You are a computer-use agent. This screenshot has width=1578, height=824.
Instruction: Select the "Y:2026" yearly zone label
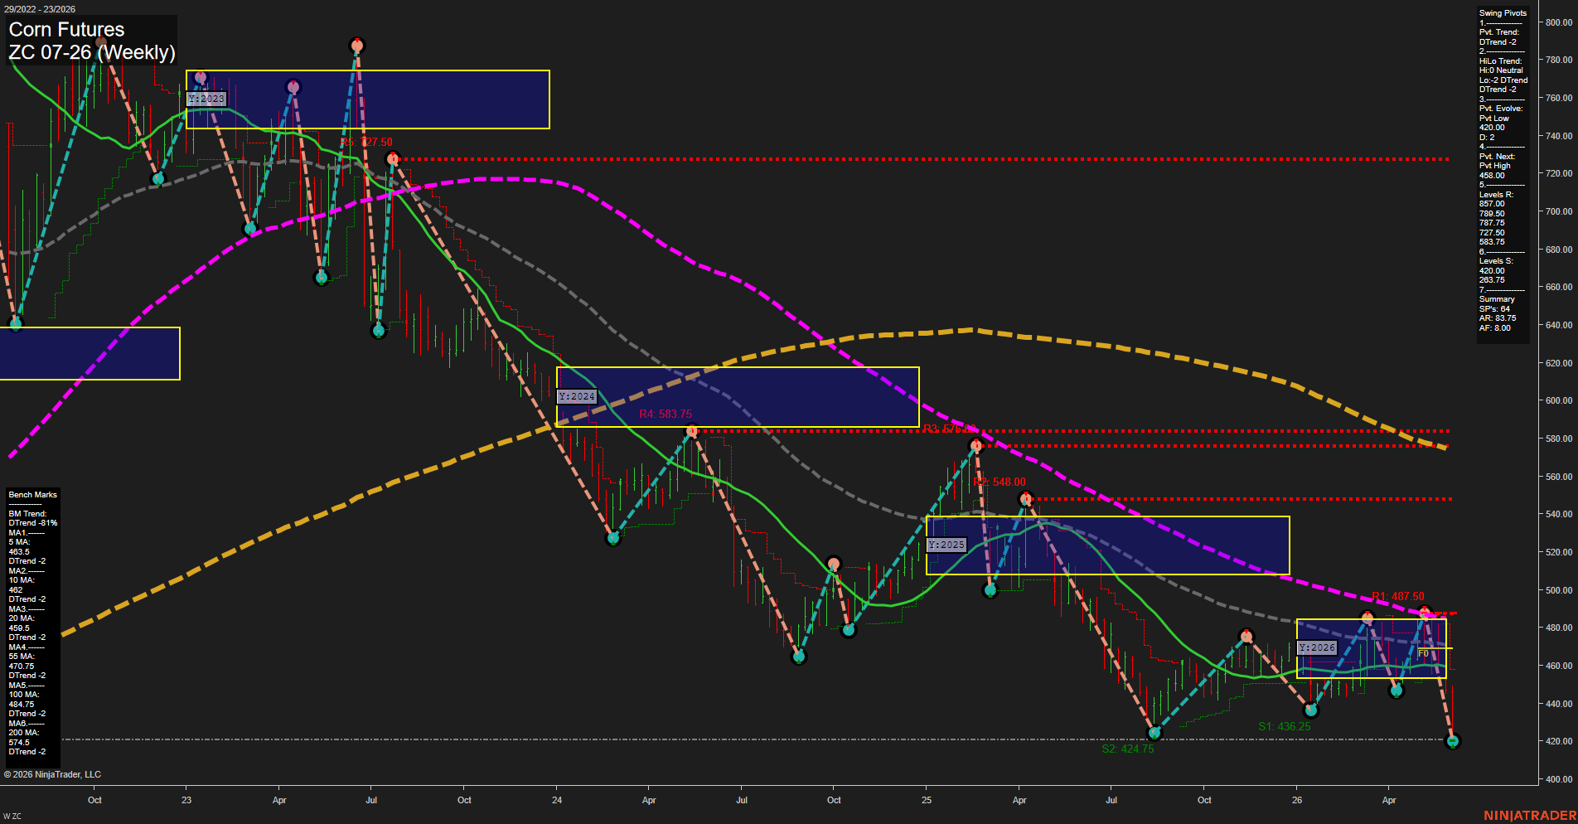(x=1317, y=647)
